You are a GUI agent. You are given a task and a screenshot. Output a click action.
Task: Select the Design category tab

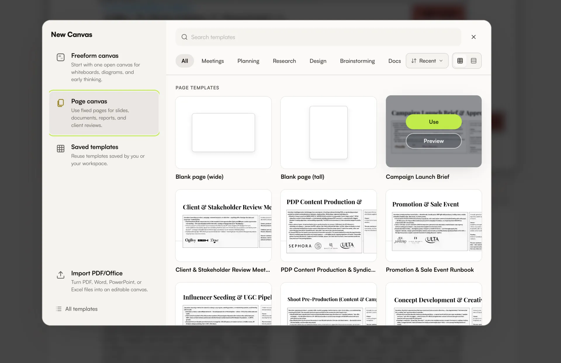(x=318, y=61)
